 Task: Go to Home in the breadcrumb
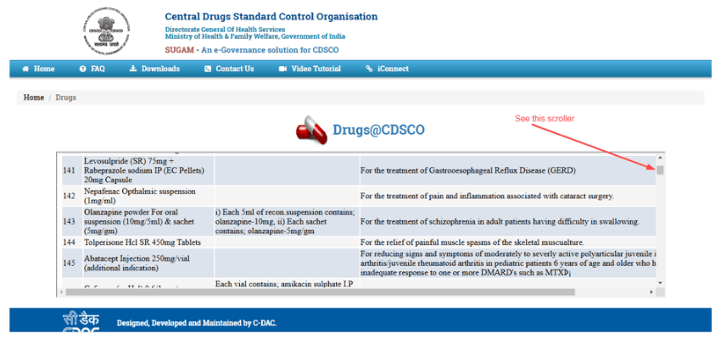[34, 97]
